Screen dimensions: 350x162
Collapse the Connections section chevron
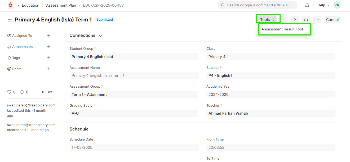pyautogui.click(x=100, y=36)
